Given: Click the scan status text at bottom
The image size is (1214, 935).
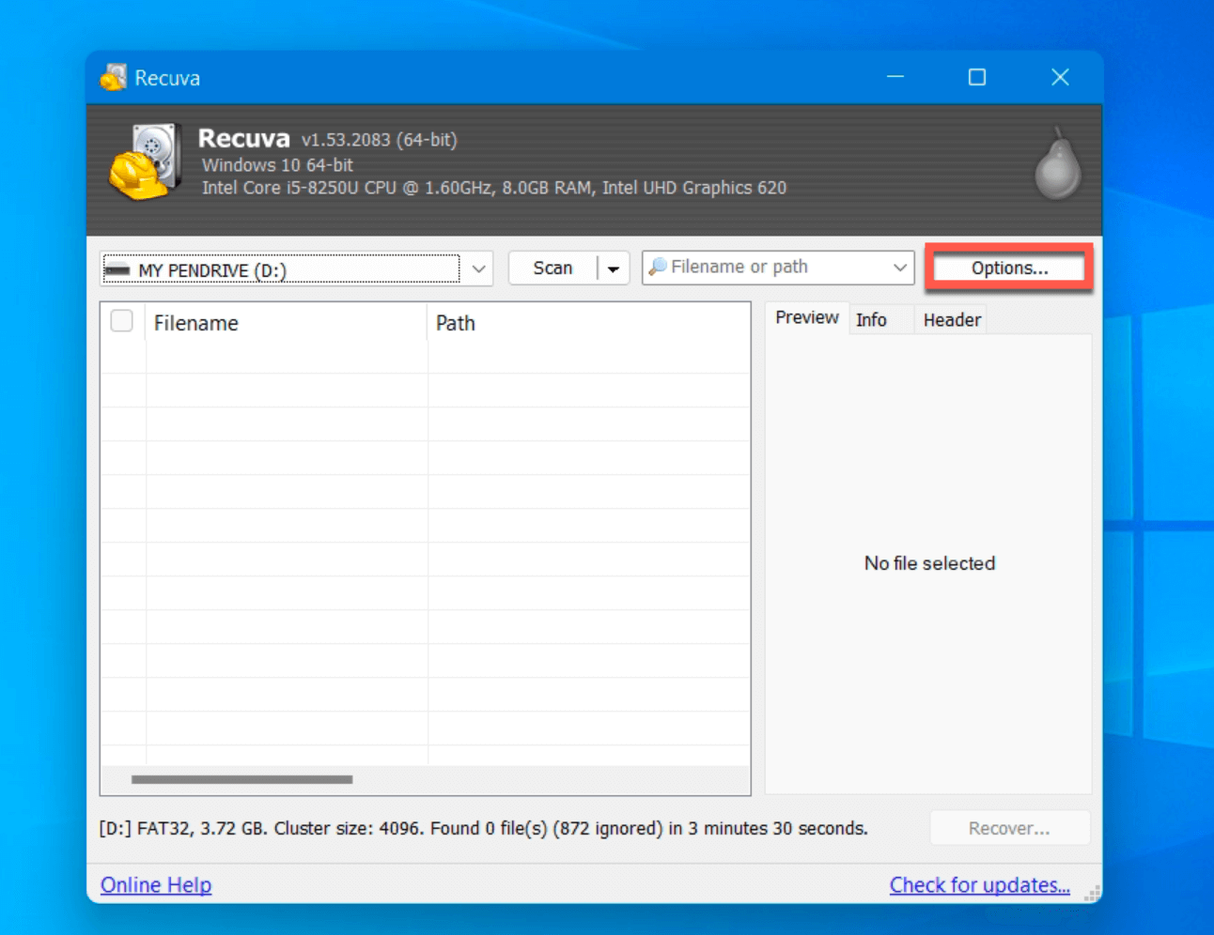Looking at the screenshot, I should point(484,829).
